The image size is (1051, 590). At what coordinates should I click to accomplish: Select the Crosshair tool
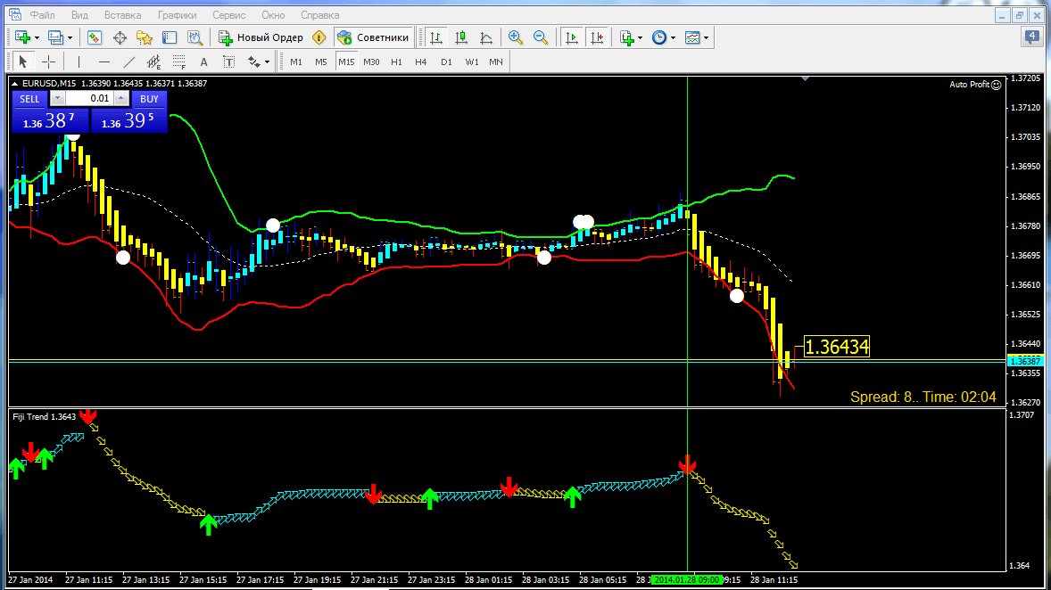point(49,61)
